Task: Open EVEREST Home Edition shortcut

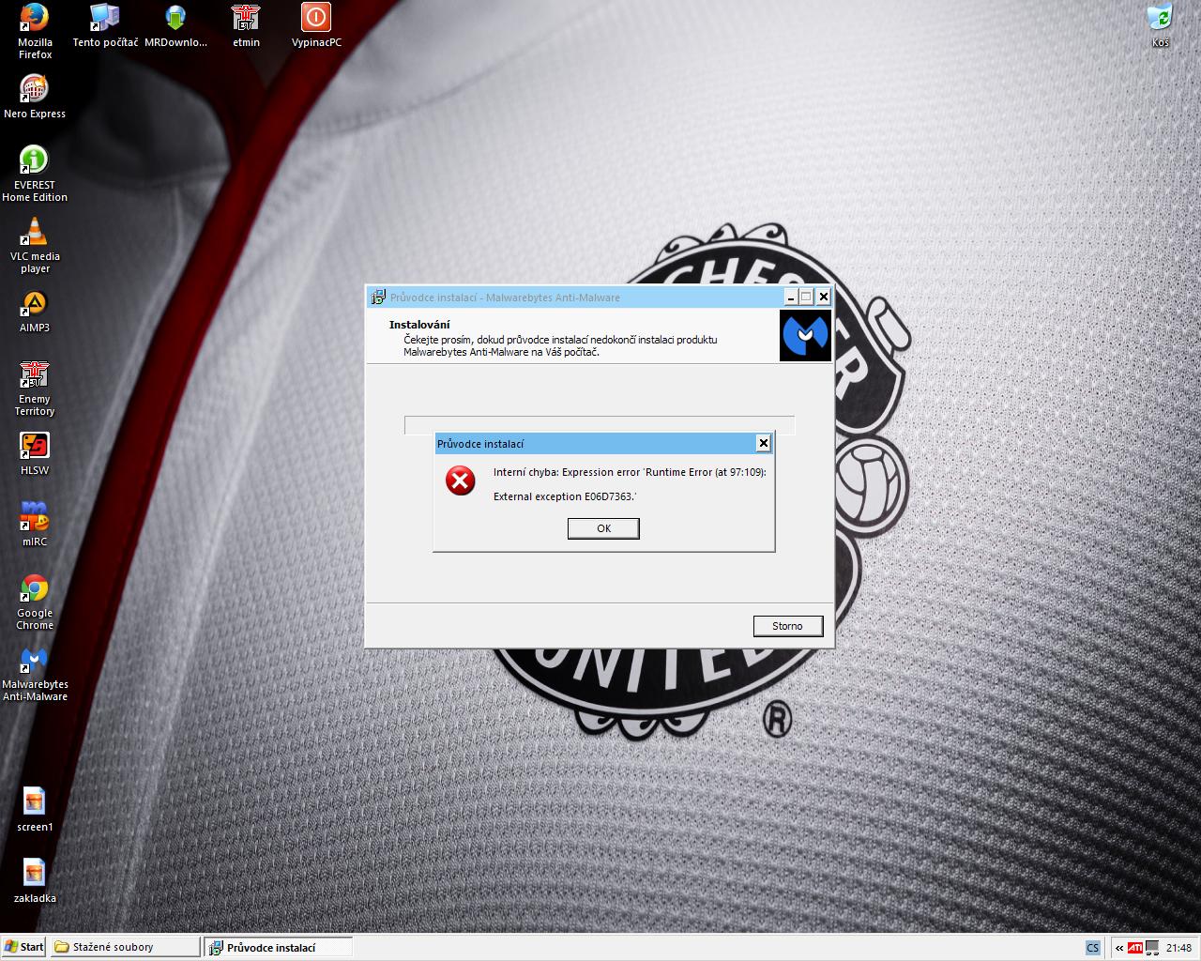Action: click(x=35, y=174)
